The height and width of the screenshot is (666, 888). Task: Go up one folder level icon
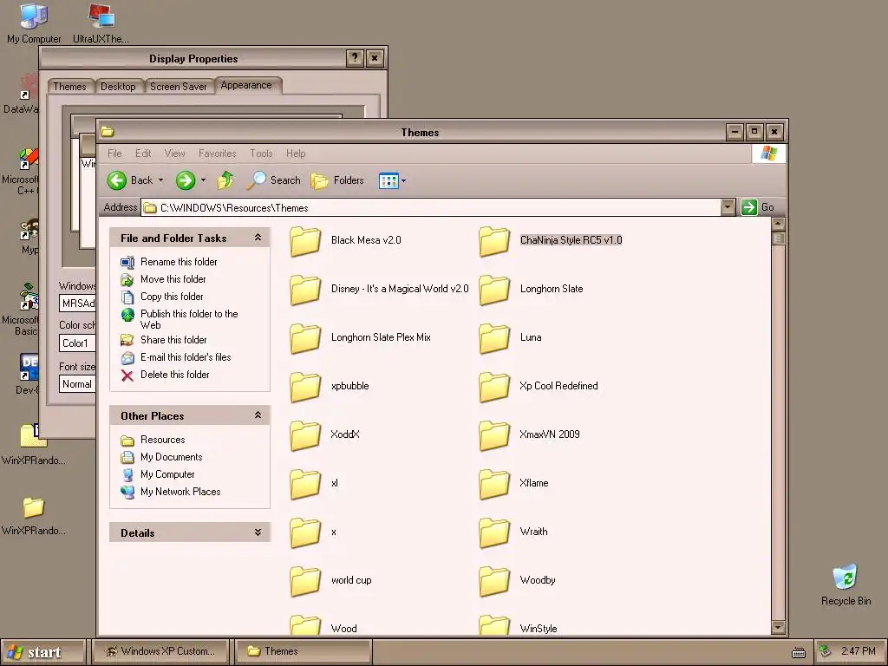click(225, 180)
